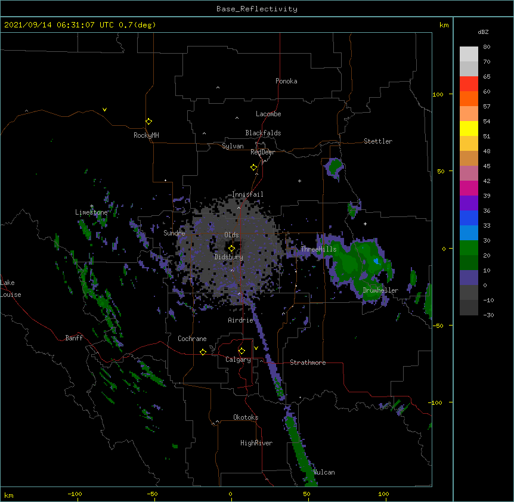Click the Lake Louise label
Image resolution: width=514 pixels, height=502 pixels.
11,289
